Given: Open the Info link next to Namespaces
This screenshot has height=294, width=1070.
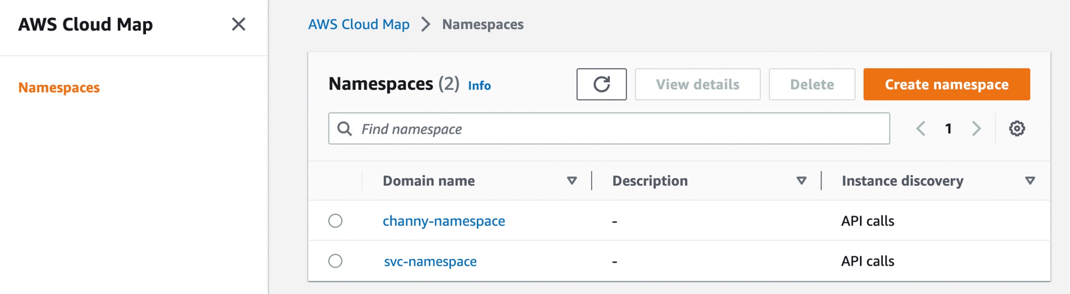Looking at the screenshot, I should [479, 86].
